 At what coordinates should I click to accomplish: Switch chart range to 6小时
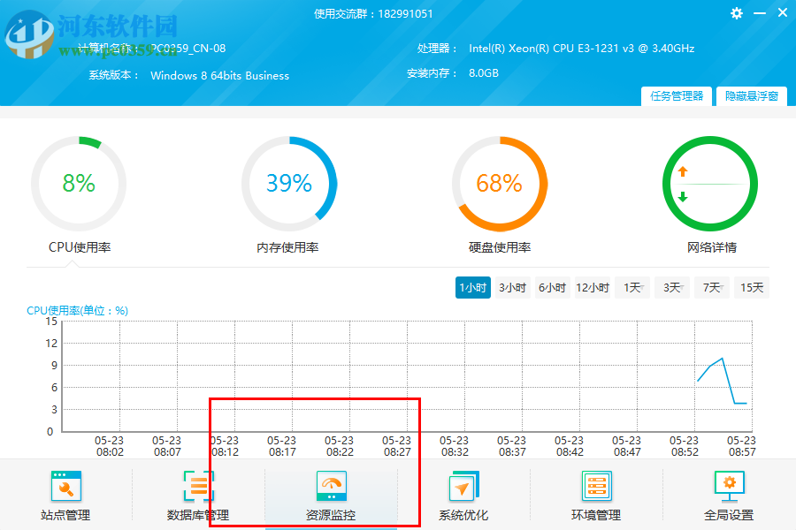(552, 287)
